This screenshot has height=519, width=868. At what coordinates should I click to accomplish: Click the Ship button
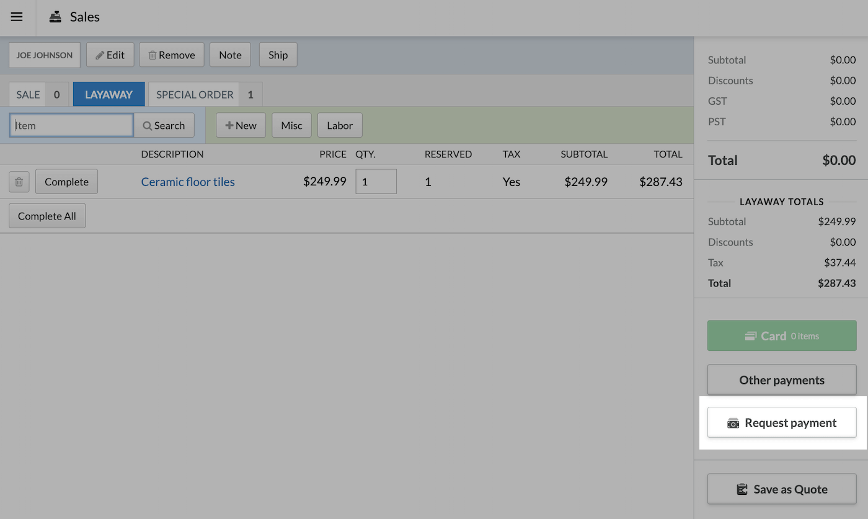click(278, 55)
